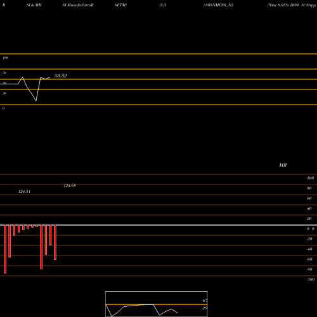The width and height of the screenshot is (317, 317).
Task: Click the MR axis label 80
Action: click(x=309, y=188)
